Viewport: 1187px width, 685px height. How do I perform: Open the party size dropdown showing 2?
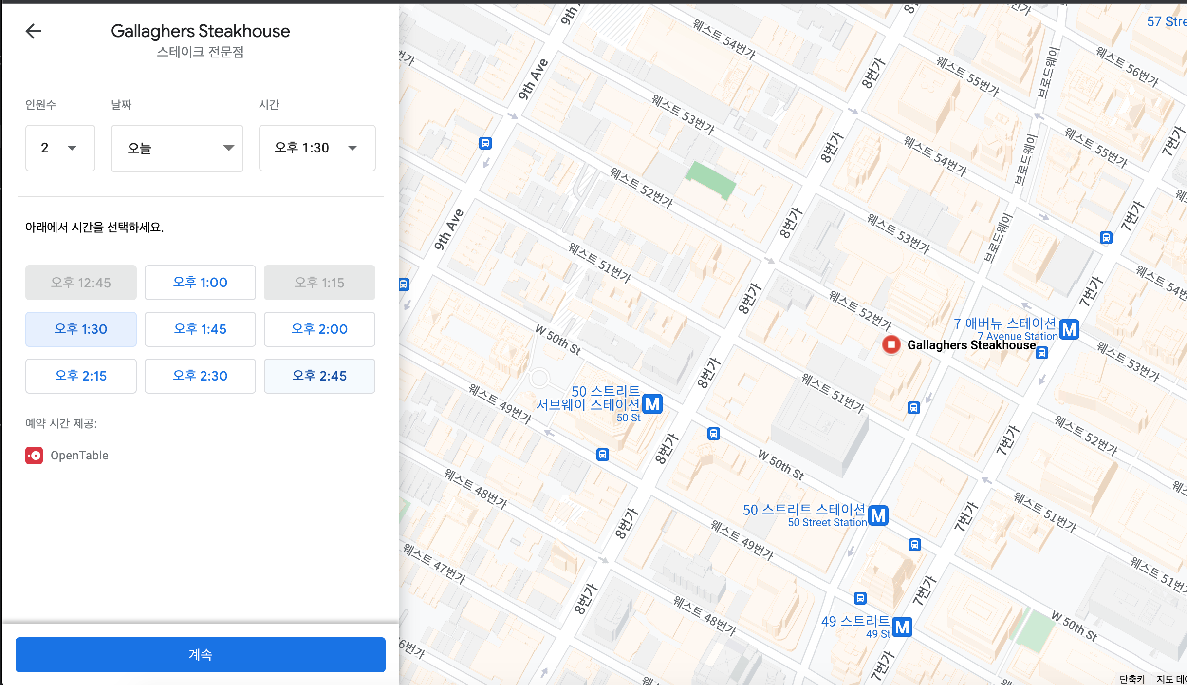pyautogui.click(x=60, y=148)
